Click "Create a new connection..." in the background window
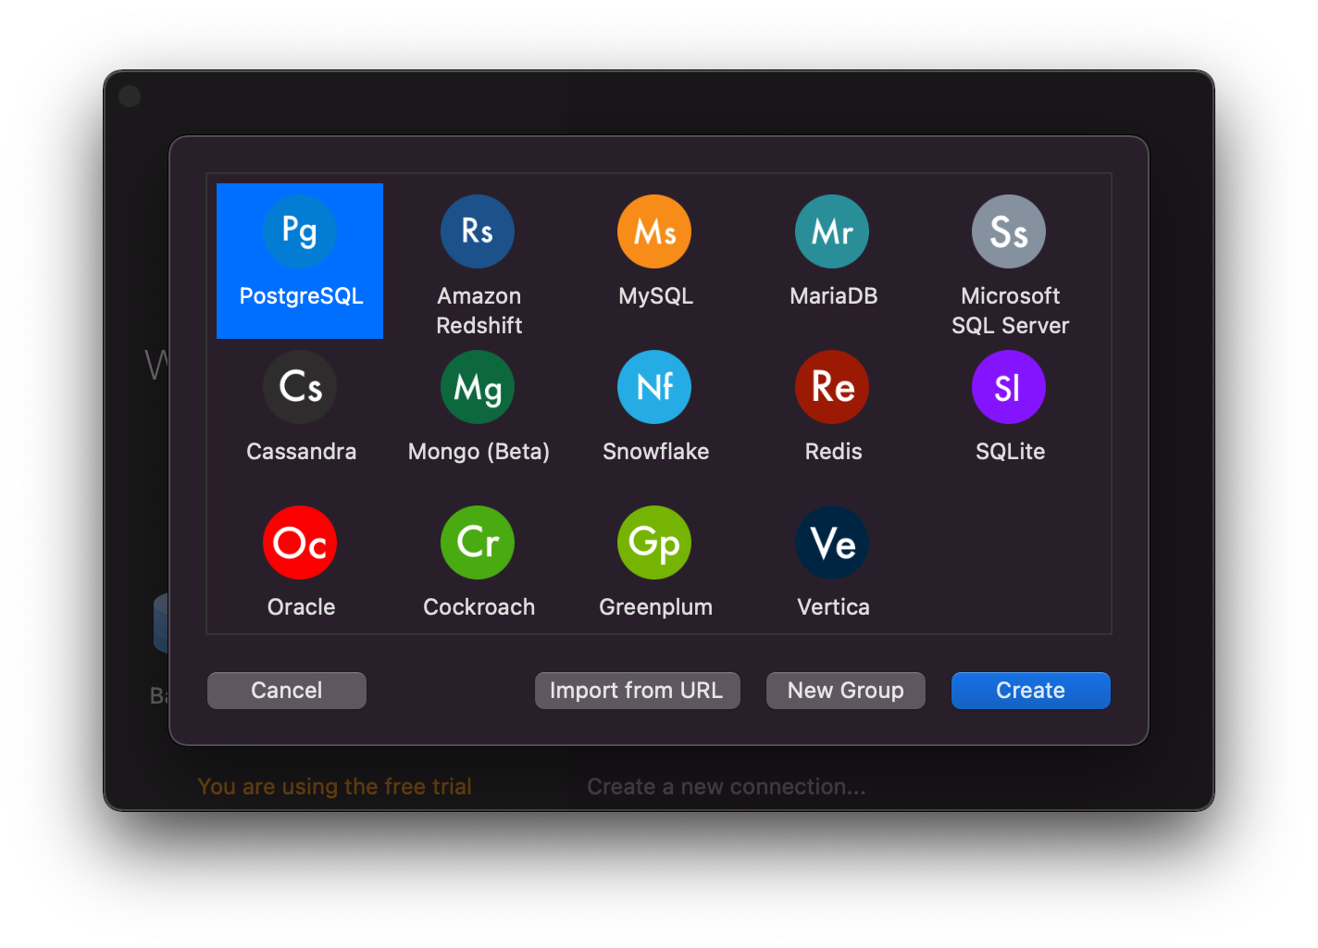This screenshot has width=1318, height=948. coord(727,787)
